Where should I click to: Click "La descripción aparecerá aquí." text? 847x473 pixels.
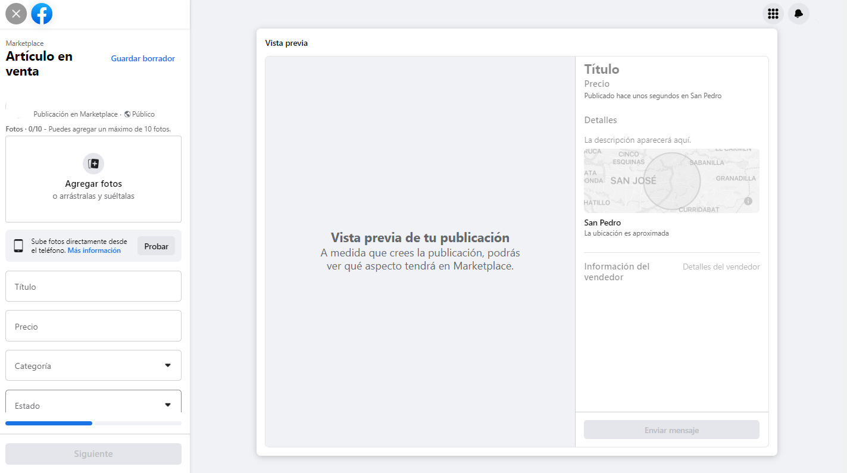click(637, 140)
